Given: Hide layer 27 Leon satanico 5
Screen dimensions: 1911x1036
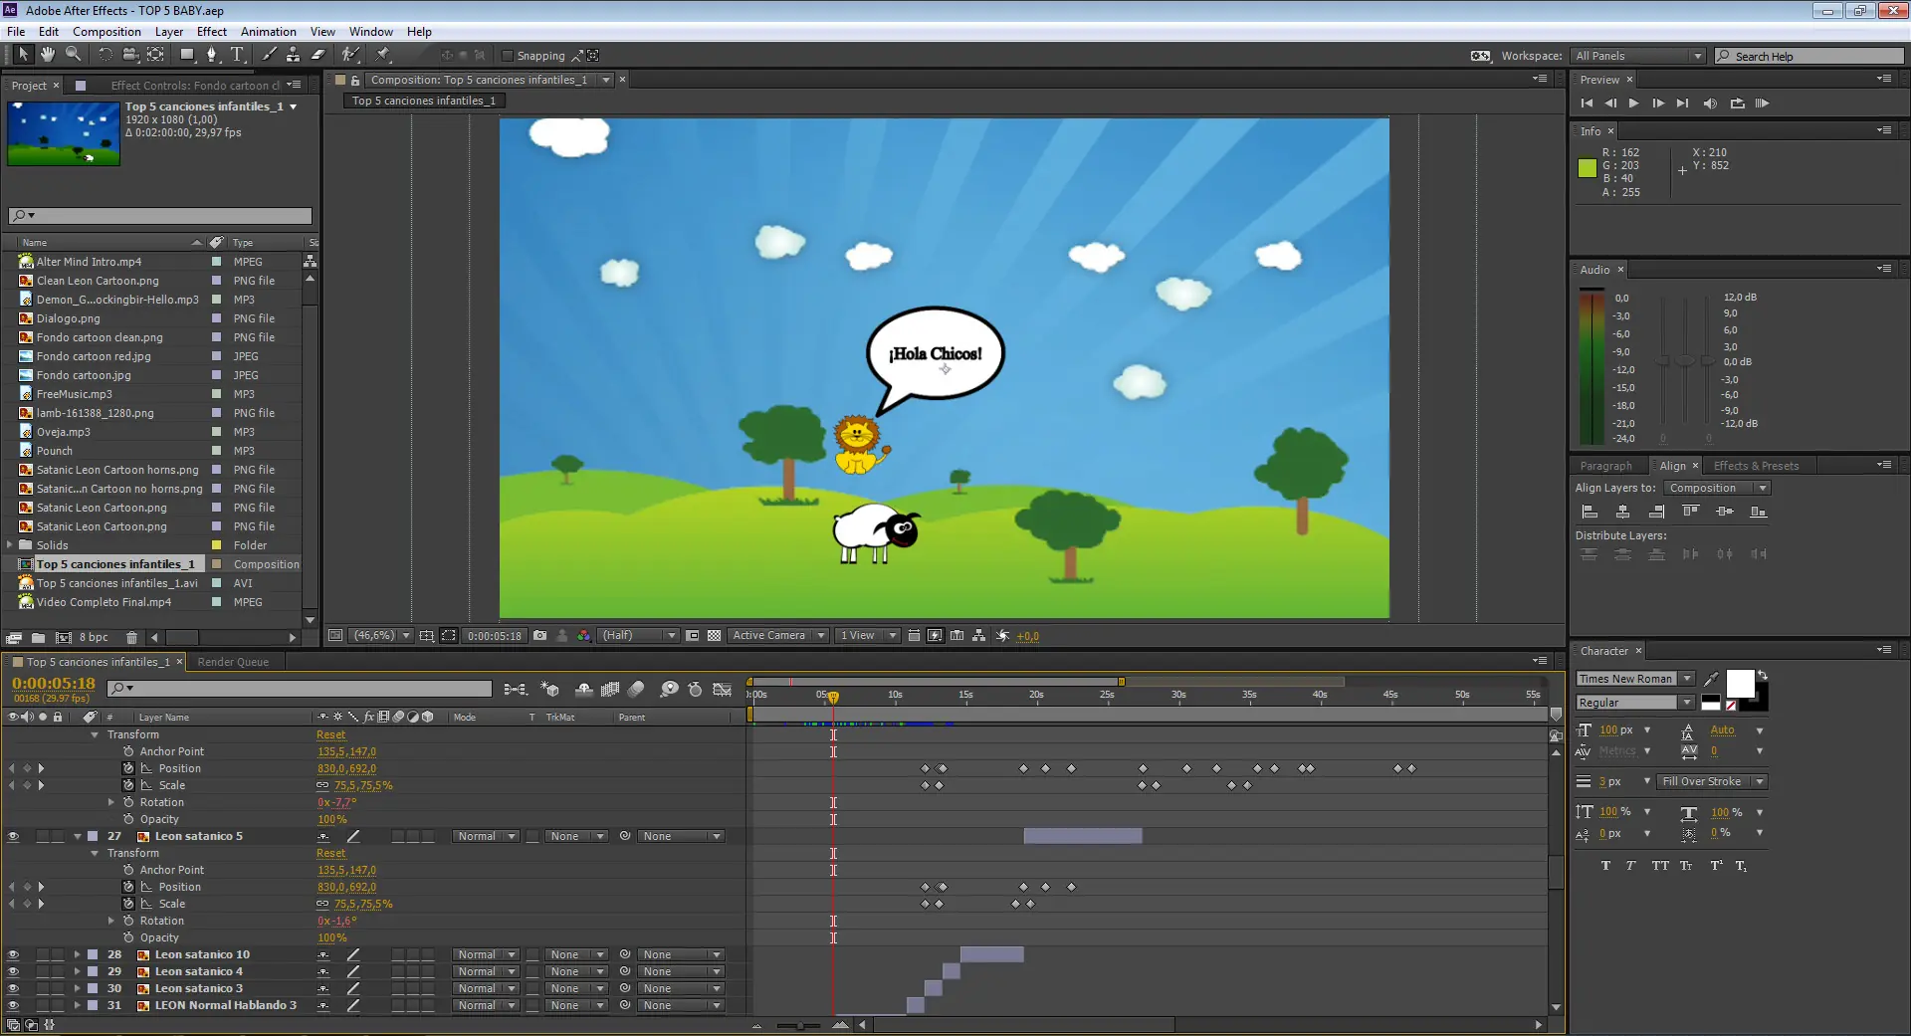Looking at the screenshot, I should pyautogui.click(x=13, y=837).
